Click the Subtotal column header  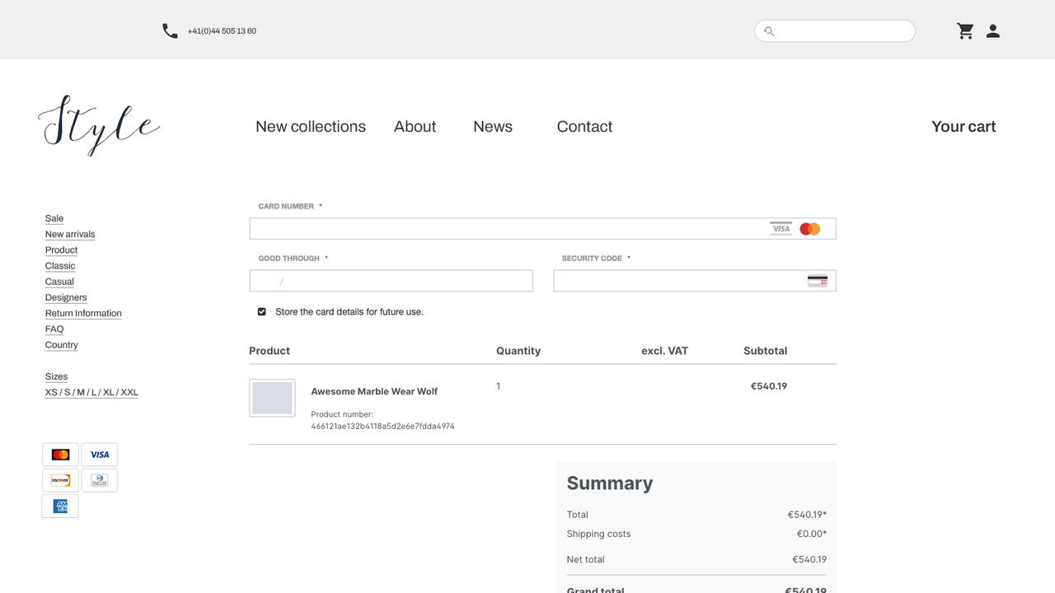click(x=765, y=351)
